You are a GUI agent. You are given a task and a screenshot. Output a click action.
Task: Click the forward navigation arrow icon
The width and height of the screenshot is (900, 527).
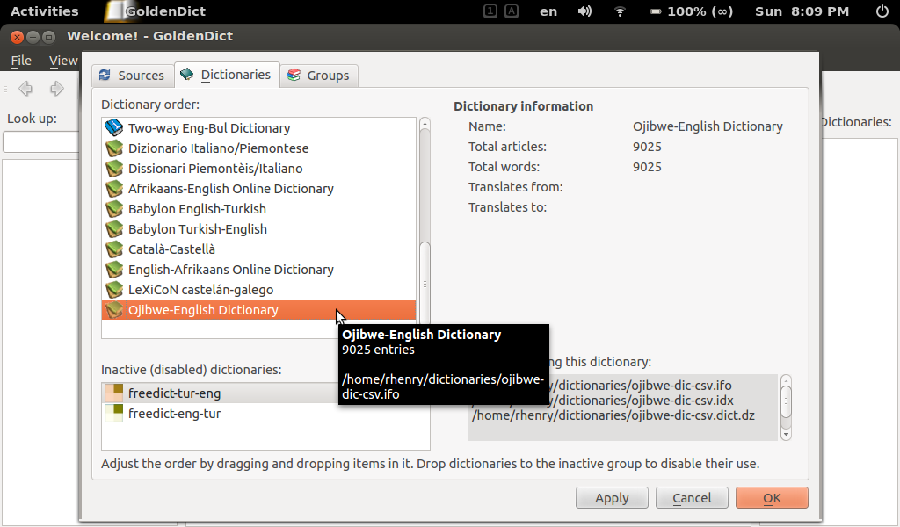coord(55,88)
